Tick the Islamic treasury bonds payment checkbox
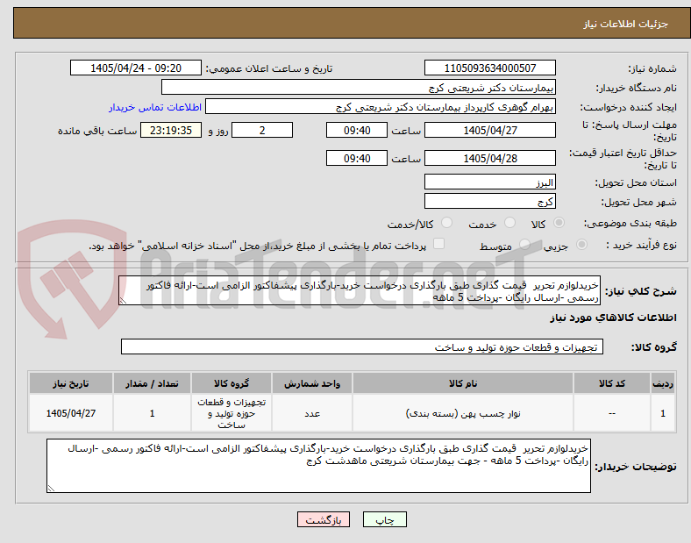Image resolution: width=691 pixels, height=543 pixels. click(439, 244)
